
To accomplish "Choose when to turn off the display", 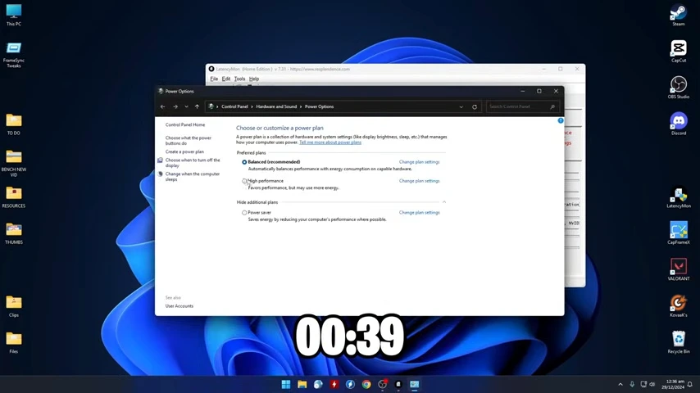I will (193, 163).
